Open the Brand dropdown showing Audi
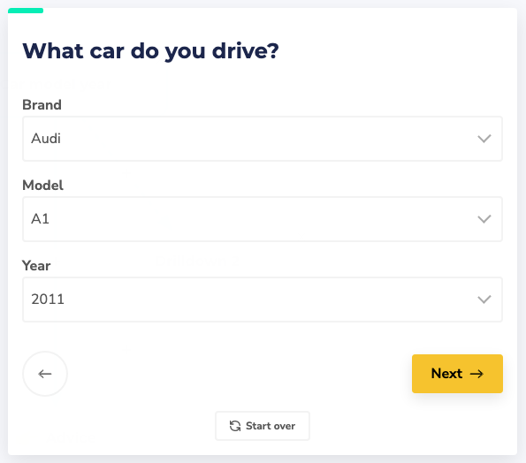This screenshot has height=463, width=526. [263, 139]
